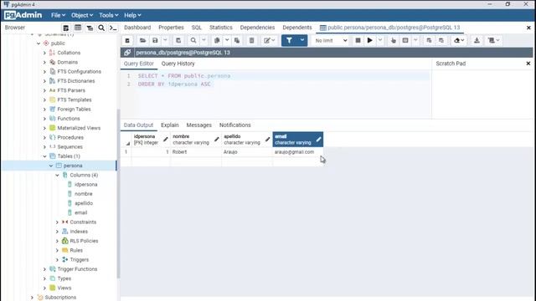Switch to the SQL tab
Viewport: 536px width, 301px height.
click(x=197, y=28)
